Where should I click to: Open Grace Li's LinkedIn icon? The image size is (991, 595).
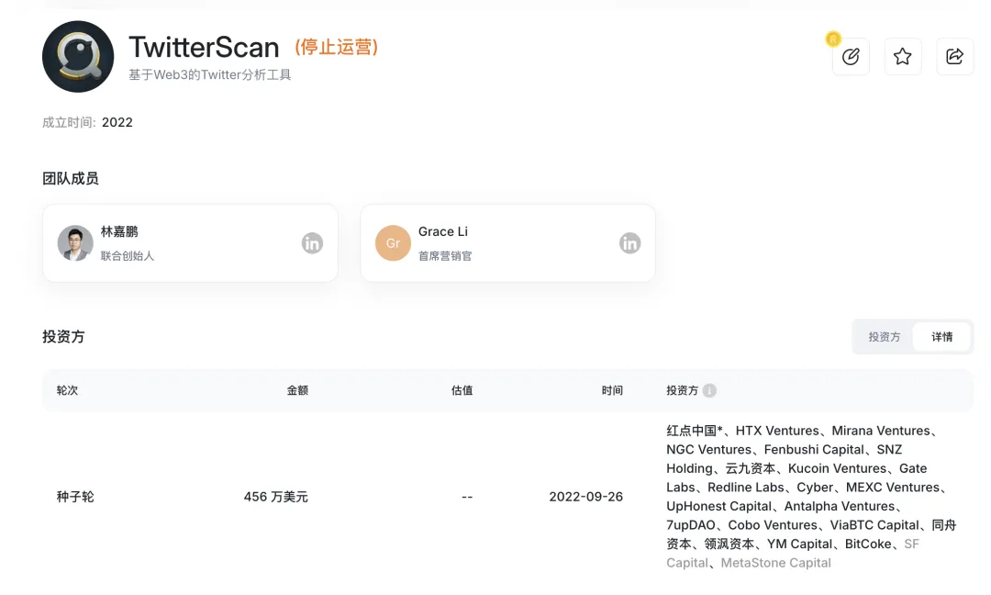tap(629, 243)
